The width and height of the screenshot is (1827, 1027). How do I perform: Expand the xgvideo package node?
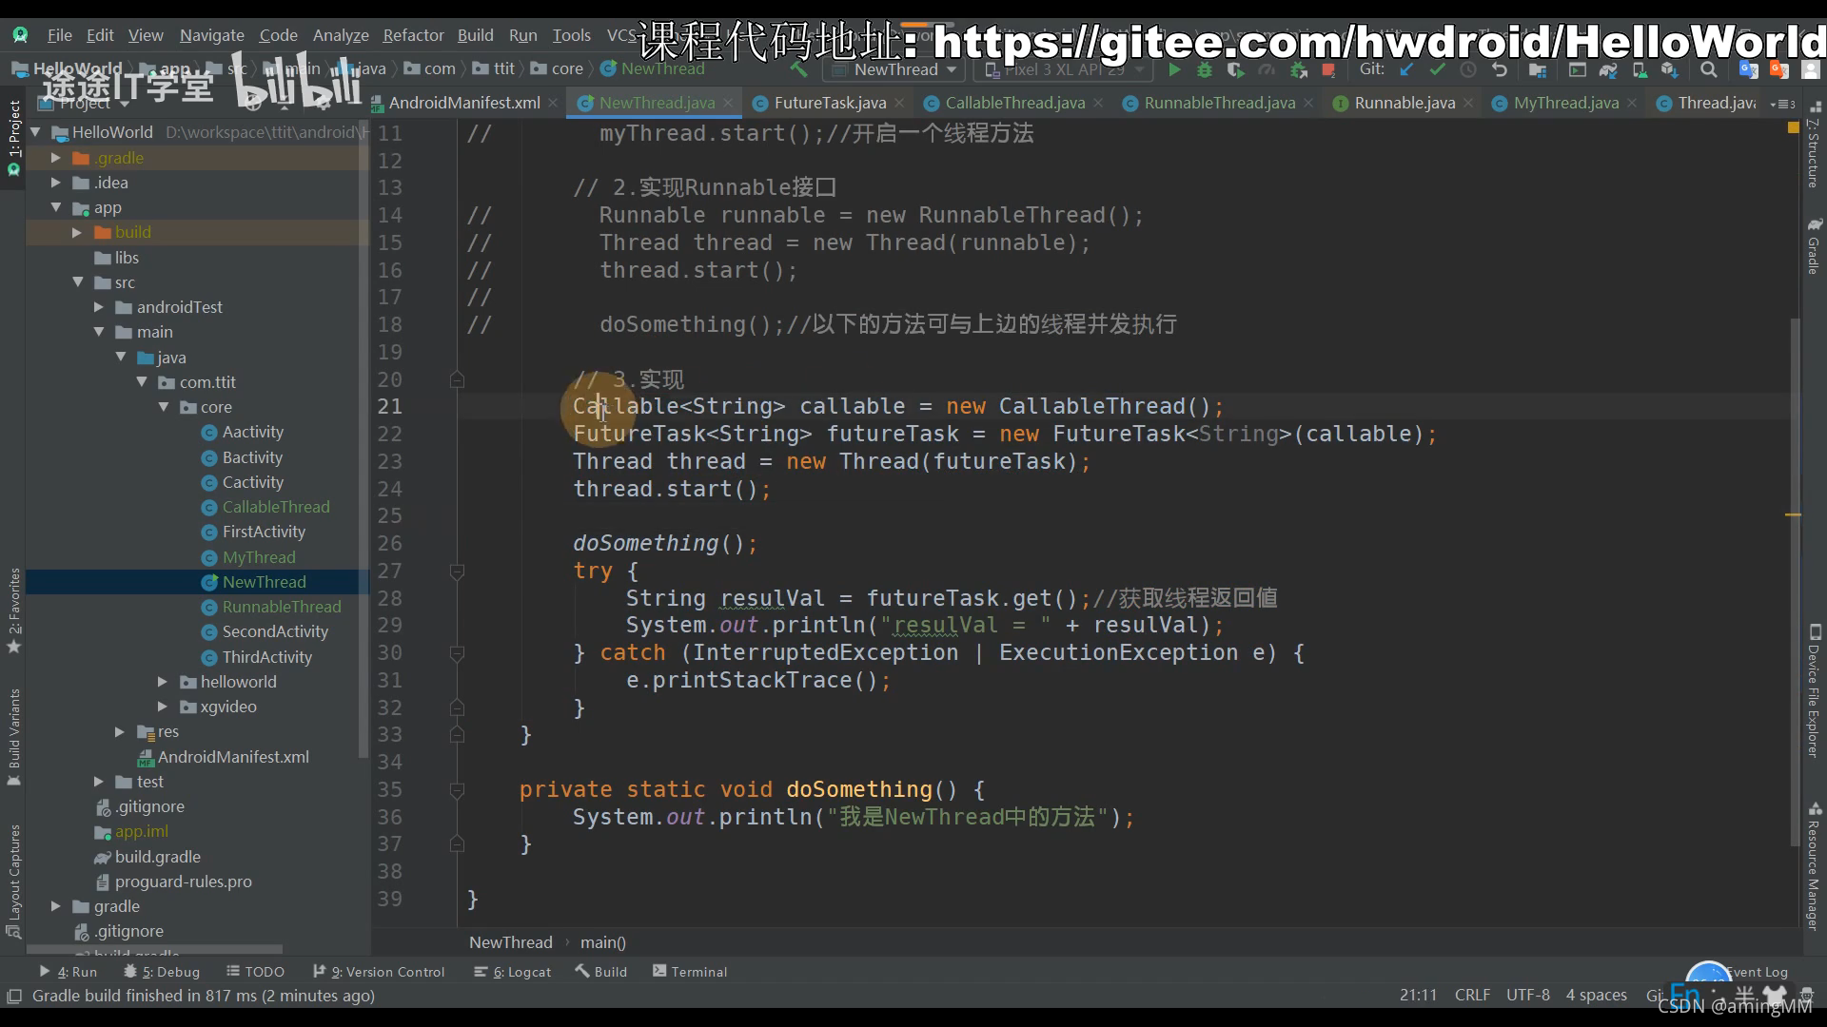tap(162, 707)
